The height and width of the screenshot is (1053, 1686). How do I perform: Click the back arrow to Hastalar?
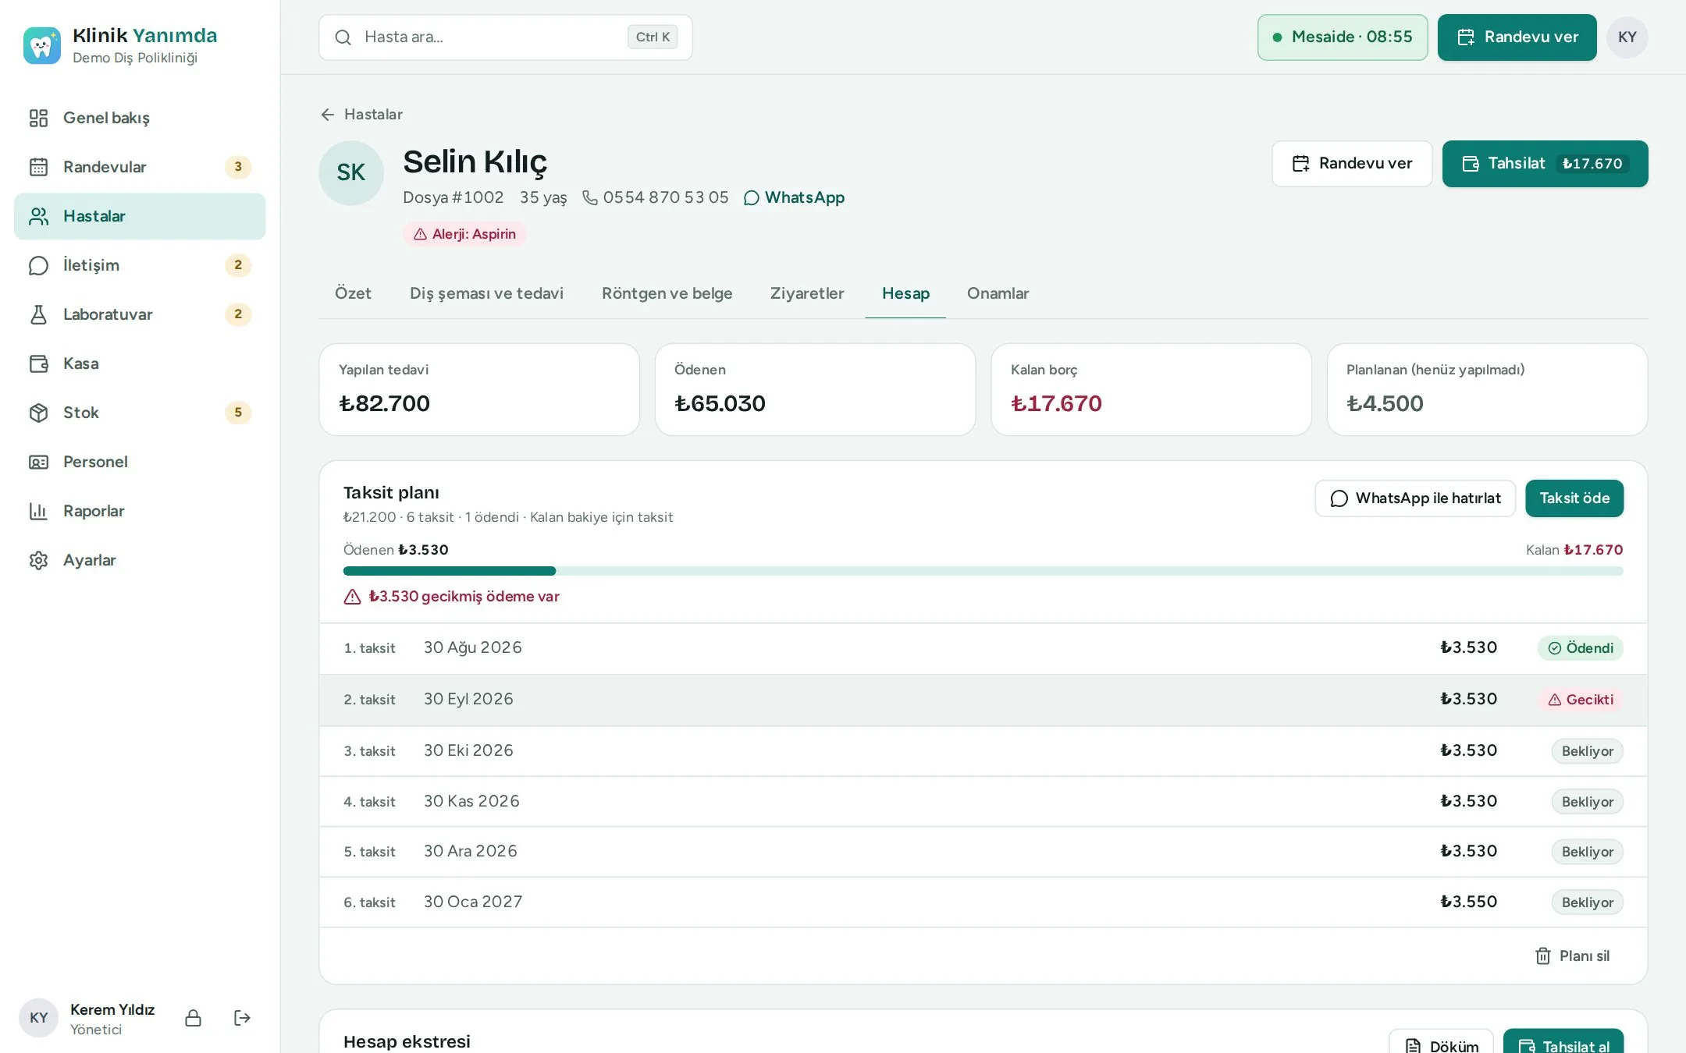point(327,115)
